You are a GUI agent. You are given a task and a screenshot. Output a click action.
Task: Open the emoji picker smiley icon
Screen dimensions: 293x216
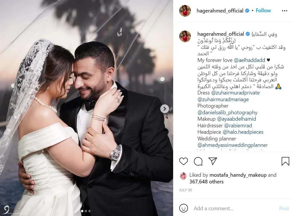tap(184, 208)
